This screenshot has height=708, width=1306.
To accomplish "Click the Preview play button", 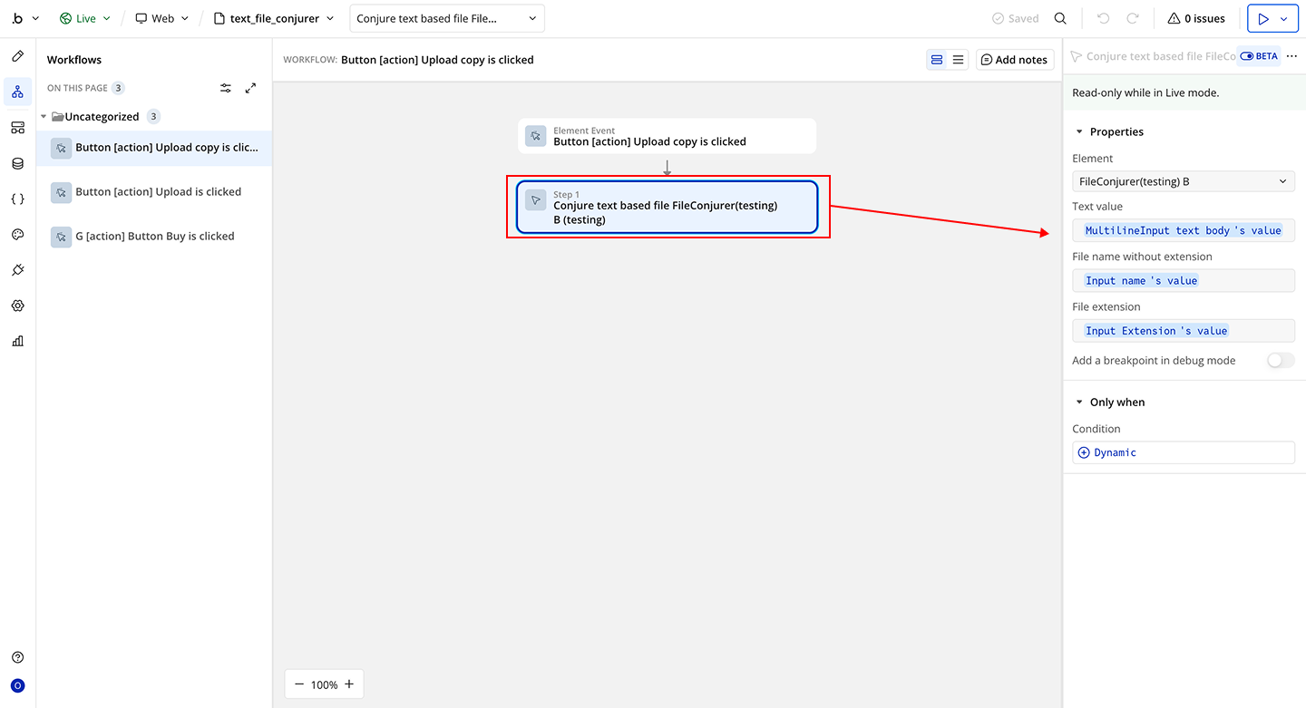I will pyautogui.click(x=1262, y=18).
